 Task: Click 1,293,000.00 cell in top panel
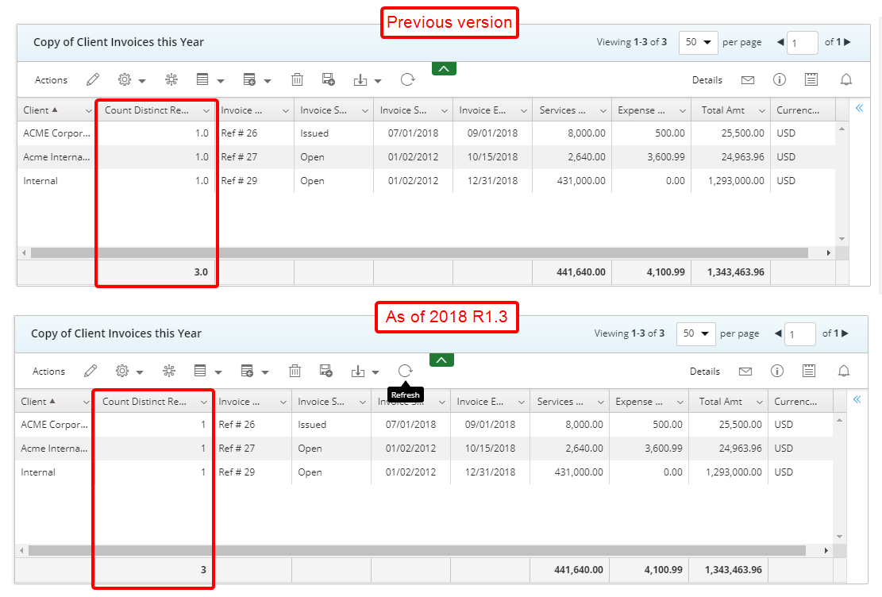pos(736,181)
